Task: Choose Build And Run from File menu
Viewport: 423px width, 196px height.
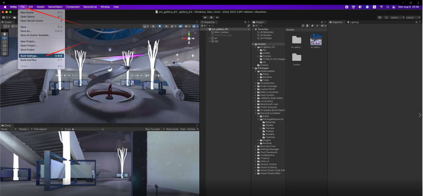Action: click(42, 60)
